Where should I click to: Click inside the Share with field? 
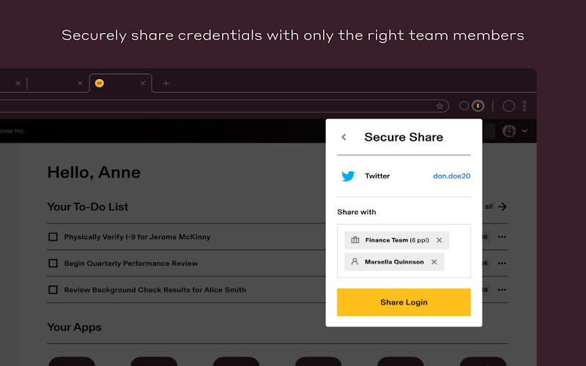click(x=404, y=251)
